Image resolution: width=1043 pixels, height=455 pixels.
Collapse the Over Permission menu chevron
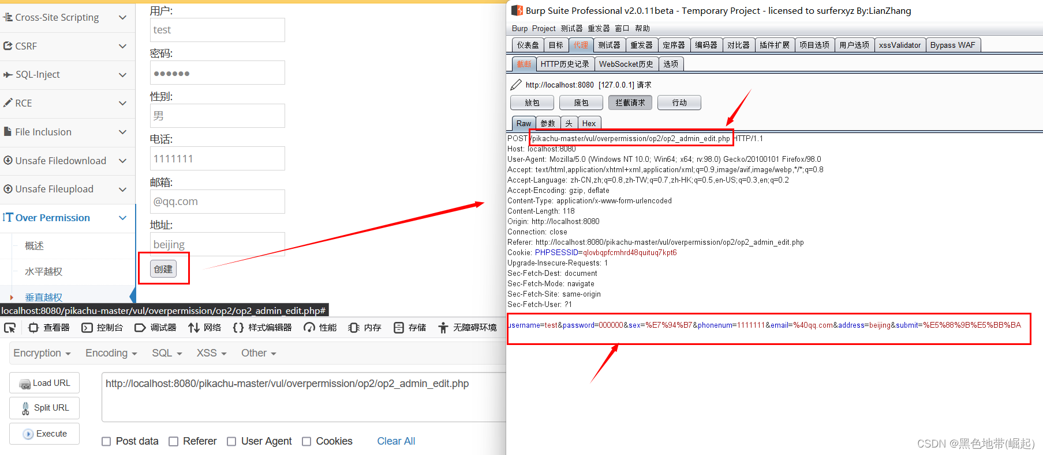(x=122, y=218)
